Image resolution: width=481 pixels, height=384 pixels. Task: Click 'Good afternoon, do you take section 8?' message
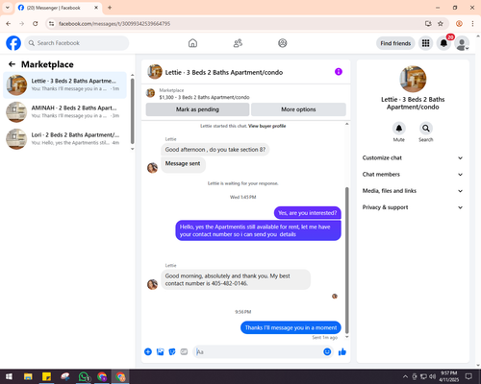click(215, 150)
